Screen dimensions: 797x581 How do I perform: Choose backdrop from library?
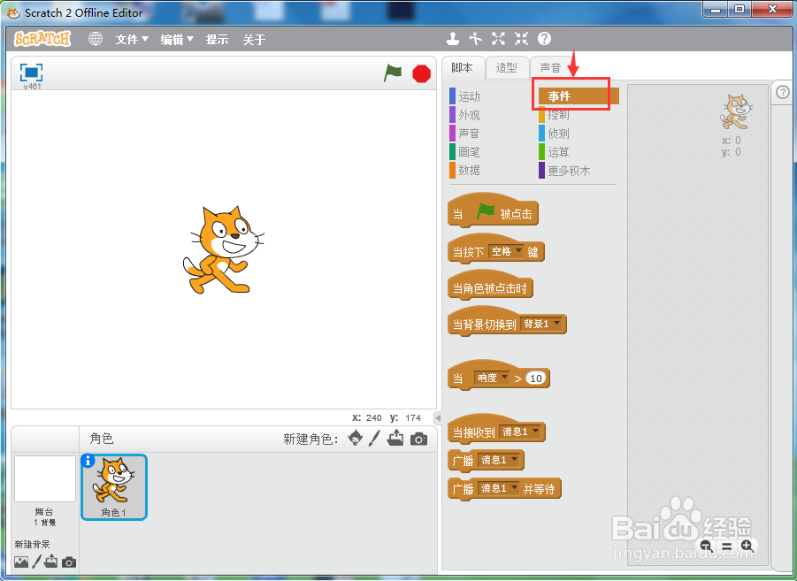[x=21, y=562]
